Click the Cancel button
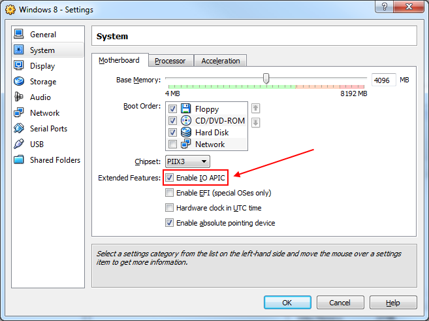This screenshot has height=321, width=429. click(x=340, y=303)
